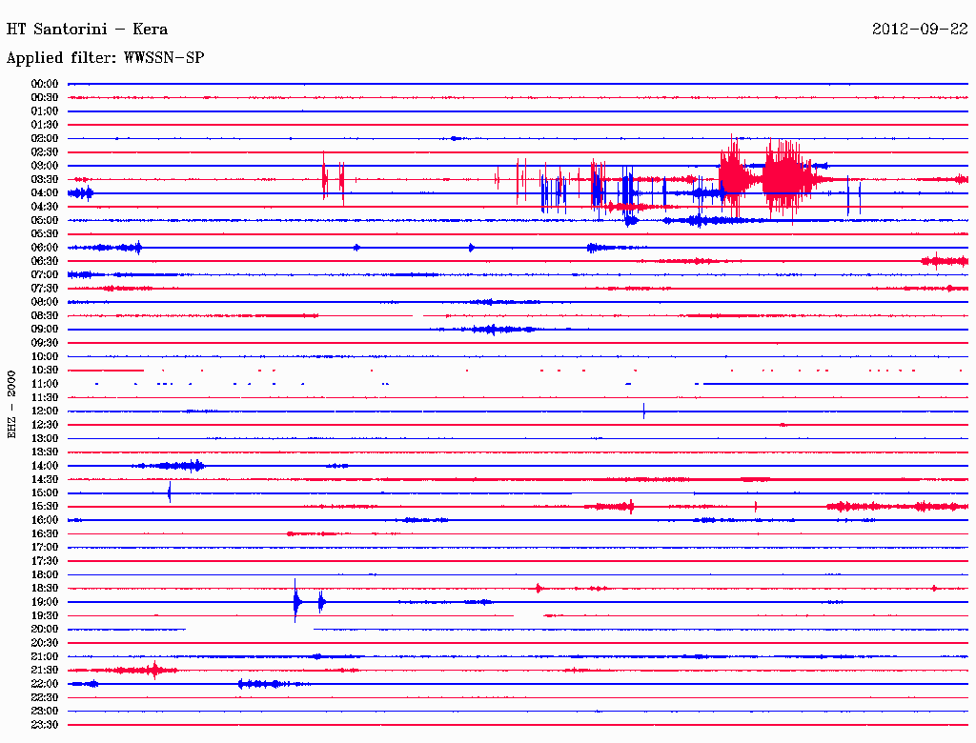Screen dimensions: 976x743
Task: Click the "22:00" time label
Action: (45, 685)
